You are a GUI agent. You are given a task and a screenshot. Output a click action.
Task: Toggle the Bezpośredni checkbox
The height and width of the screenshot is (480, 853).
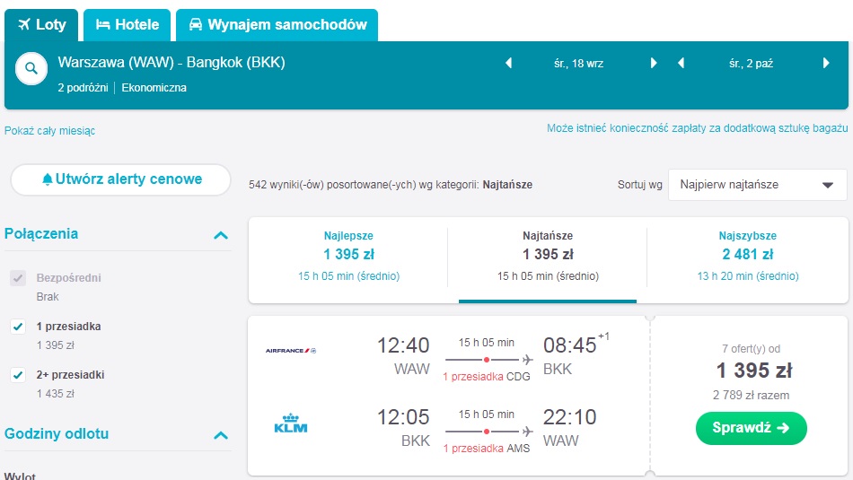[18, 278]
